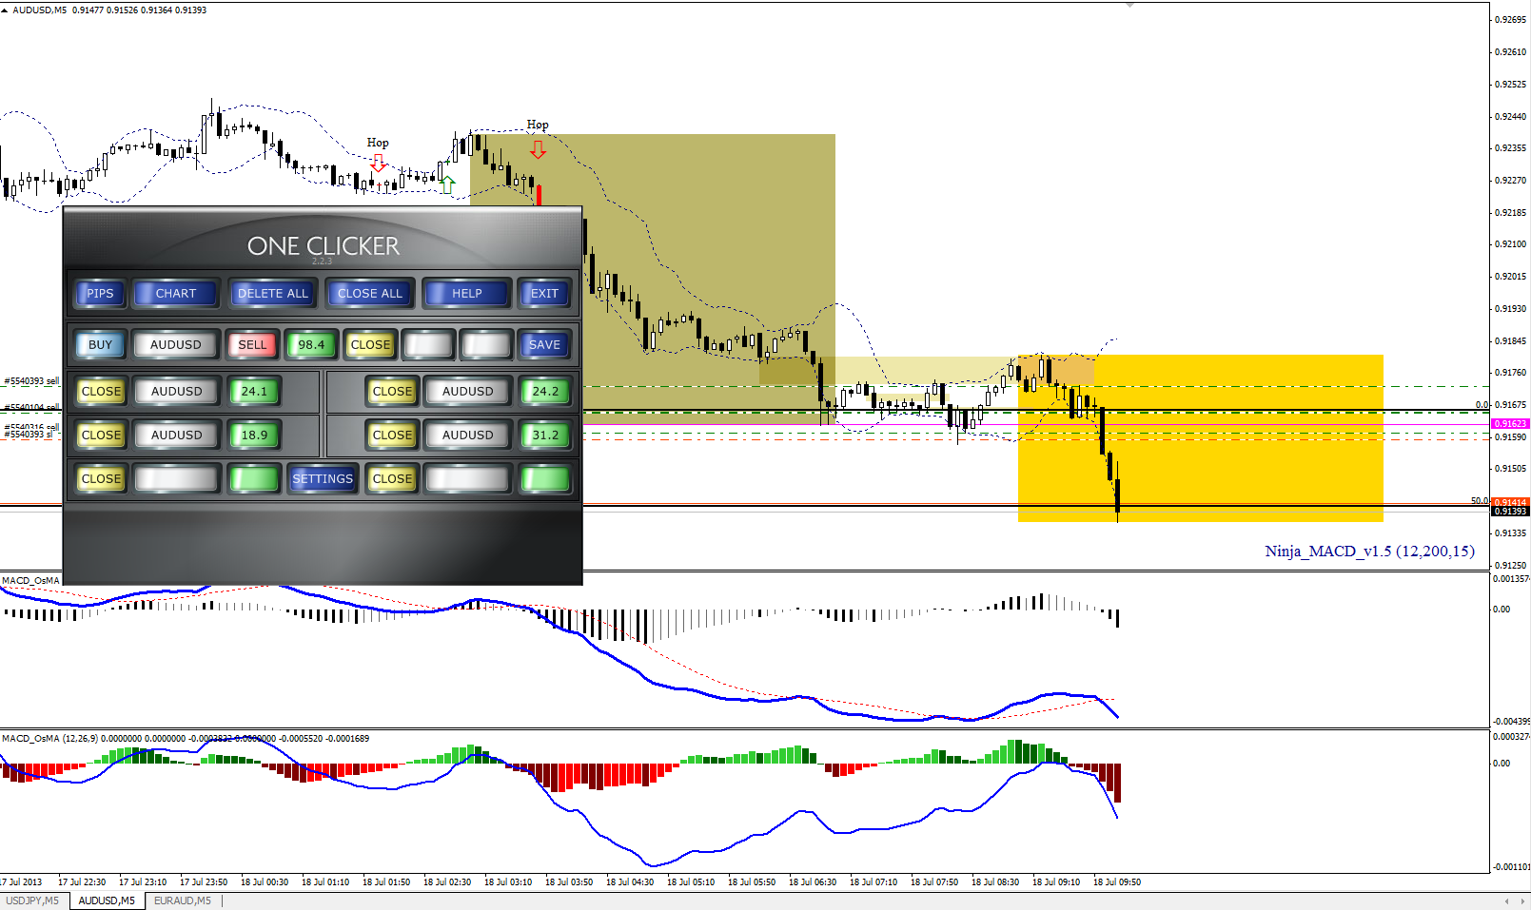Click the AUDUSD button beside the 24.1 value

click(x=177, y=392)
